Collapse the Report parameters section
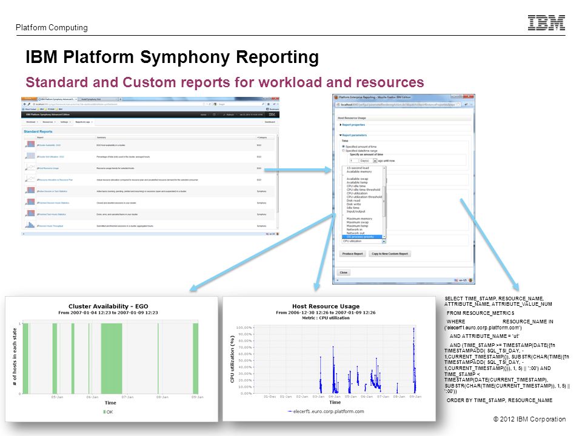Image resolution: width=582 pixels, height=436 pixels. 353,135
